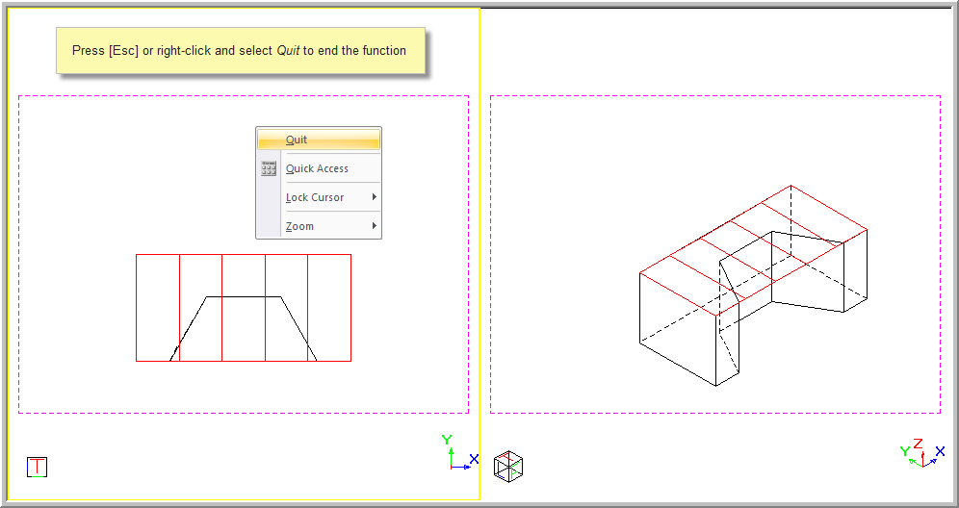Click the rightmost red rectangle section in top view
The image size is (959, 508).
coord(329,308)
